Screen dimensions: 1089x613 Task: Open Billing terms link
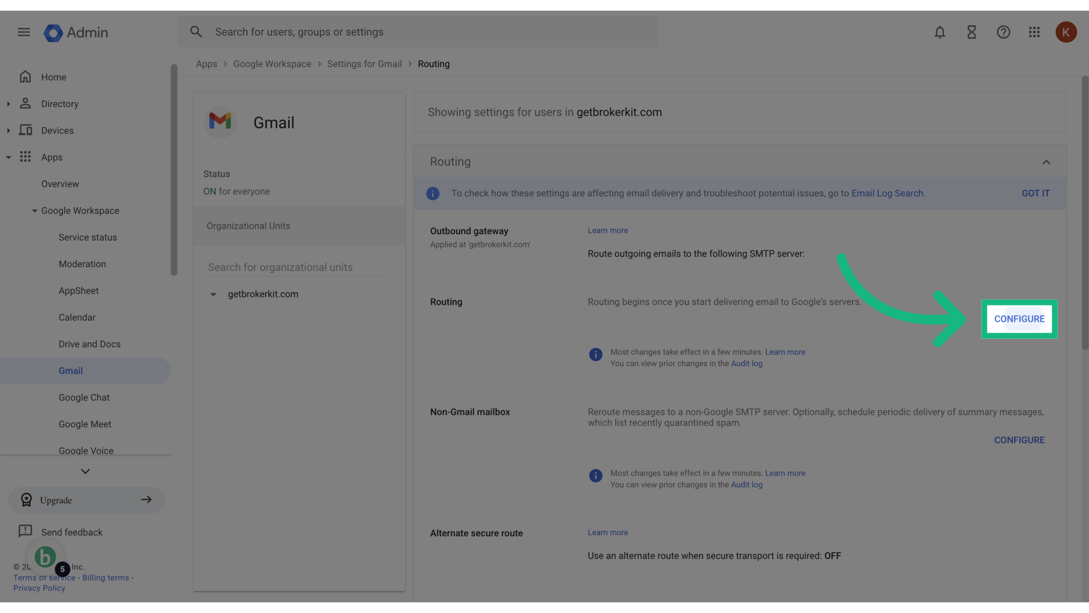click(106, 578)
